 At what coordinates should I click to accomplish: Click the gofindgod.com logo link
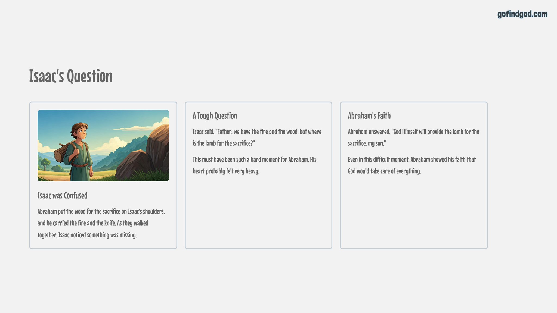coord(522,14)
